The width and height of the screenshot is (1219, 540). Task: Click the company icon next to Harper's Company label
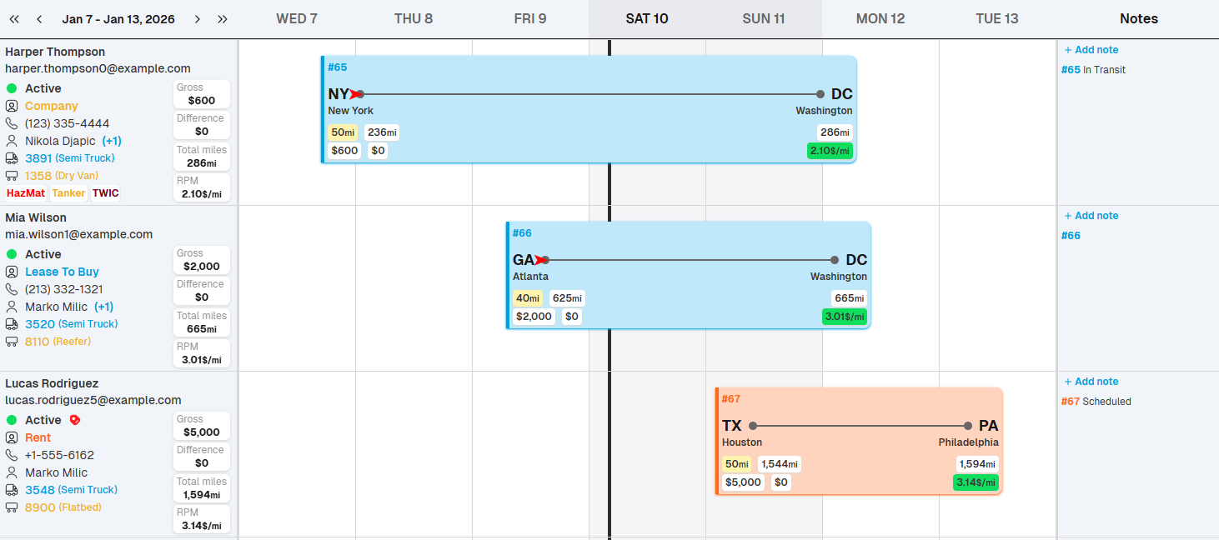(x=12, y=106)
